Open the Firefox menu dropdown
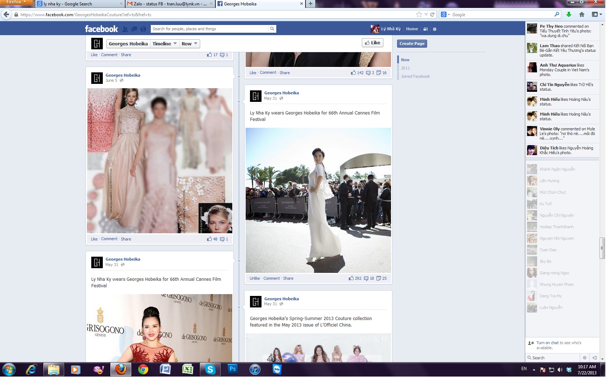 (x=17, y=2)
